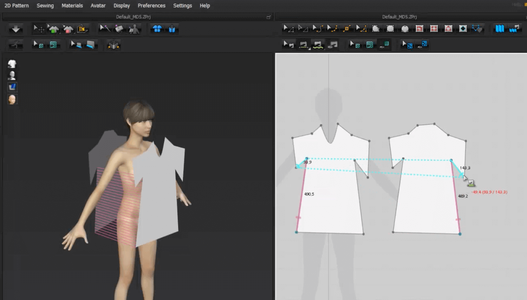Image resolution: width=527 pixels, height=300 pixels.
Task: Select the Dart tool in the 2D toolbar
Action: [463, 29]
